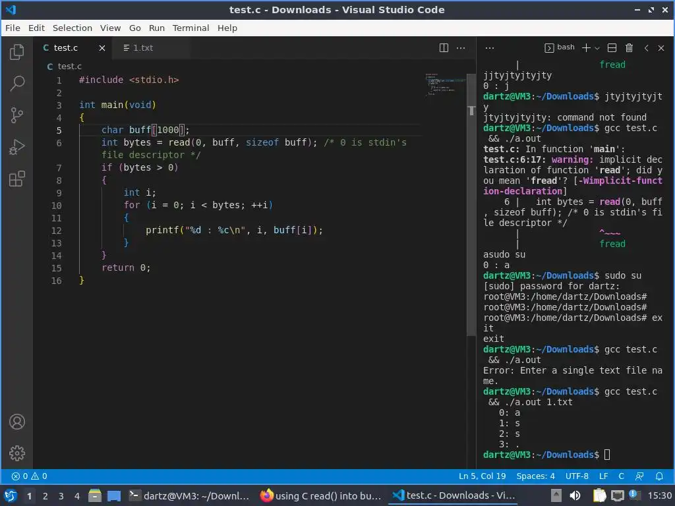
Task: Open the Edit menu
Action: pos(37,28)
